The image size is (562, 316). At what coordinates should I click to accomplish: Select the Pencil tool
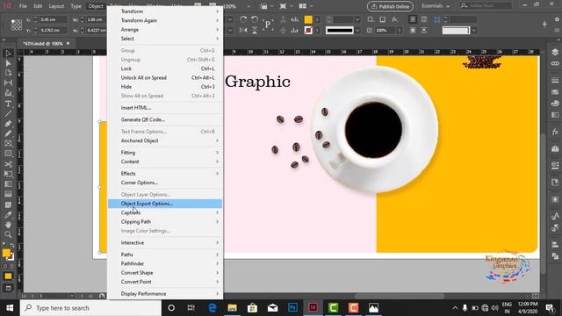coord(8,133)
